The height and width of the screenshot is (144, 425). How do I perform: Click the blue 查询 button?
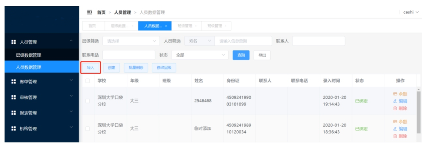(241, 55)
